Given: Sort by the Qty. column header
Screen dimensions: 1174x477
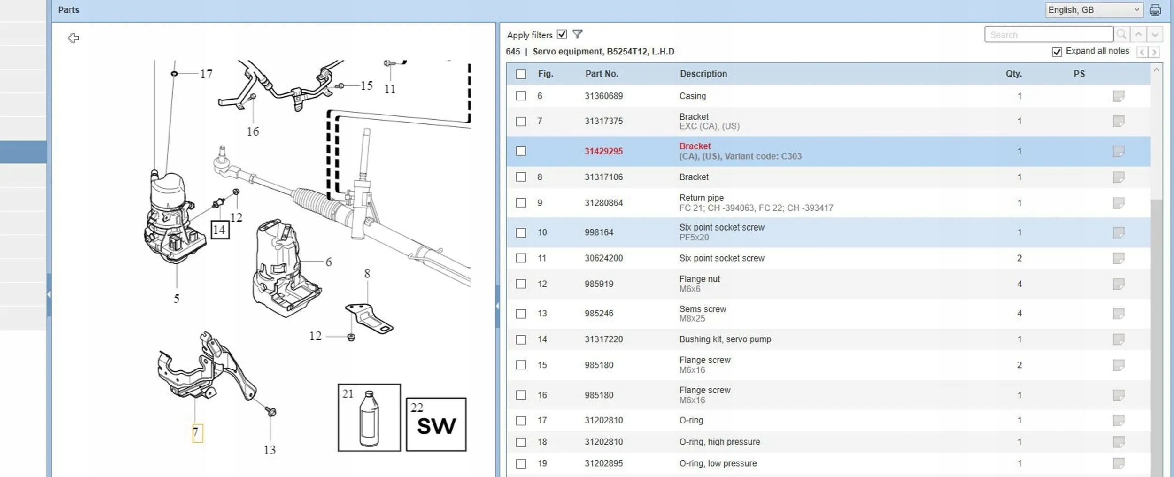Looking at the screenshot, I should pyautogui.click(x=1014, y=74).
